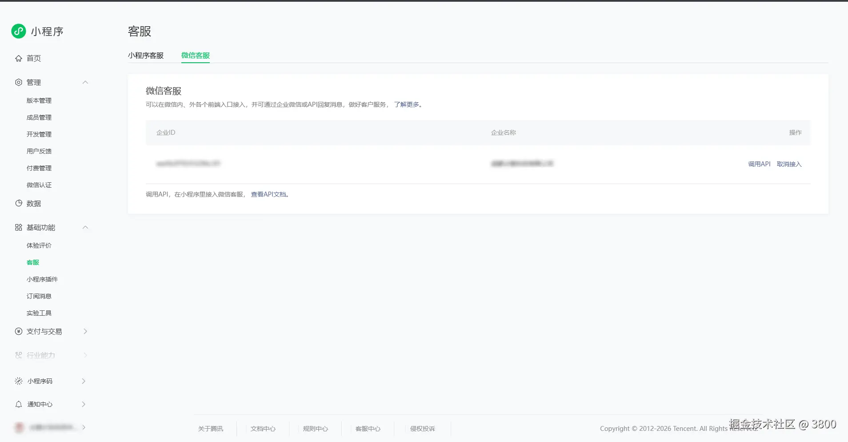
Task: Click the blurred enterprise ID value
Action: point(188,164)
